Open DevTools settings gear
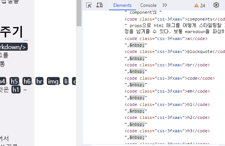The width and height of the screenshot is (225, 146). click(216, 5)
